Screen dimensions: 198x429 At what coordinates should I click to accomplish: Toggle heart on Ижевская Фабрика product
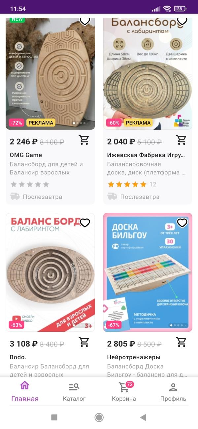[x=182, y=21]
